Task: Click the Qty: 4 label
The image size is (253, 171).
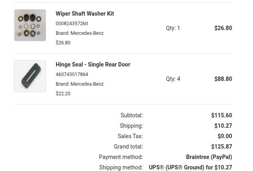Action: pyautogui.click(x=173, y=79)
